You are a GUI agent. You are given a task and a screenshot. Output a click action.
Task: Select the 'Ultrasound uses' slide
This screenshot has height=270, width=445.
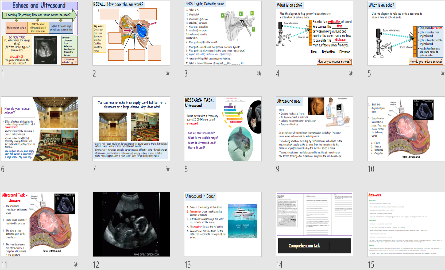pyautogui.click(x=314, y=128)
